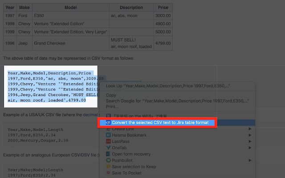
Task: Expand the LastPass submenu arrow
Action: coord(250,142)
